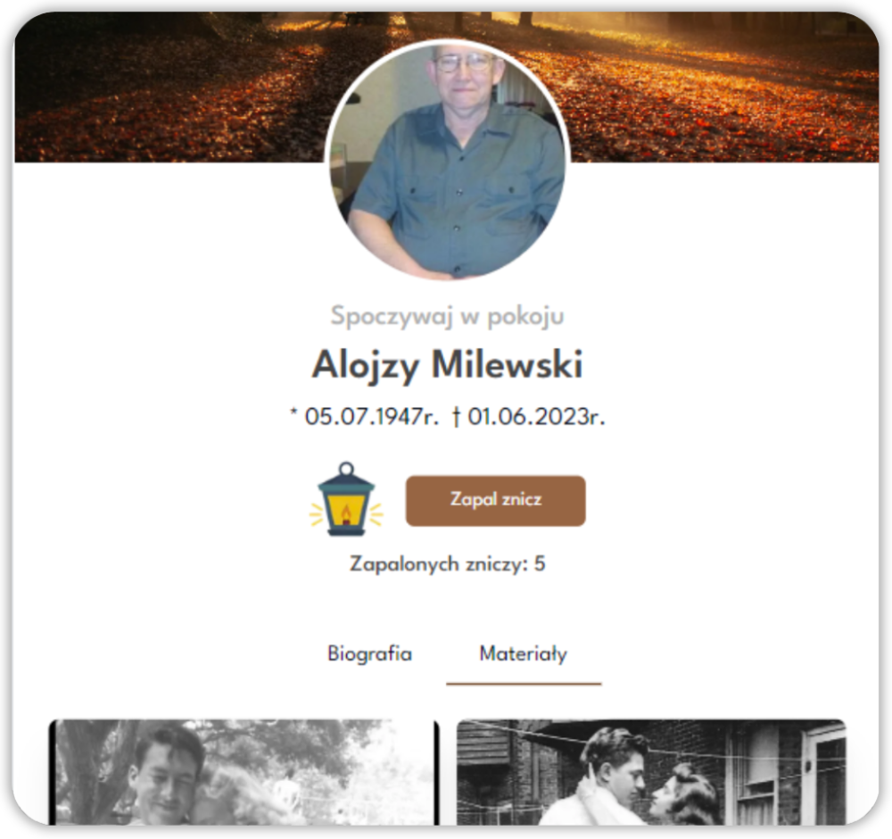Click the candle flame inside the lantern
The width and height of the screenshot is (892, 839).
click(346, 515)
